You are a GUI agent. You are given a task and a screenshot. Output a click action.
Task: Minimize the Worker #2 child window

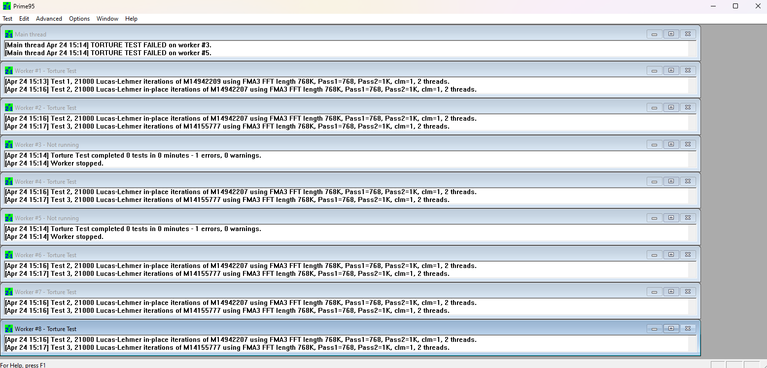click(655, 107)
